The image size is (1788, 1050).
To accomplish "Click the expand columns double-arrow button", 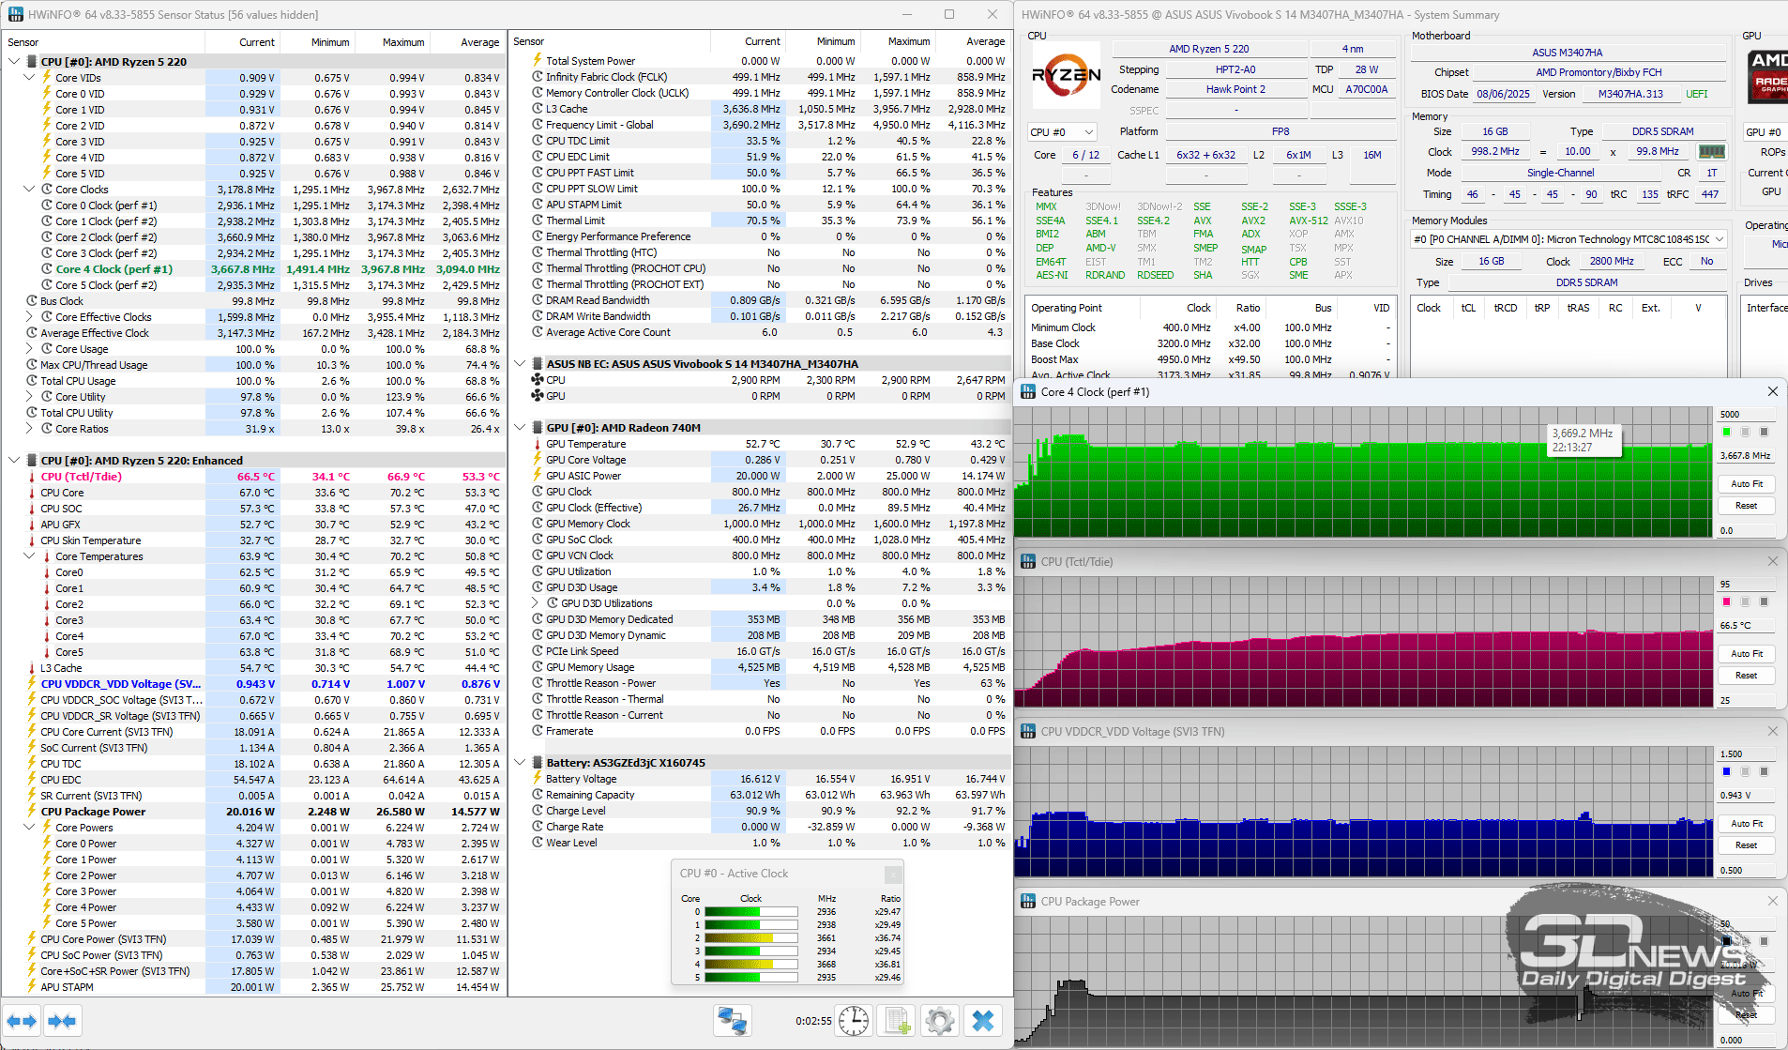I will click(23, 1021).
